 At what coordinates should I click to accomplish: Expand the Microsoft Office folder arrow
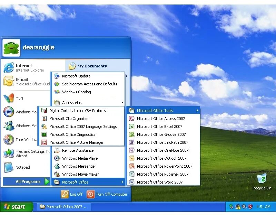pyautogui.click(x=122, y=182)
